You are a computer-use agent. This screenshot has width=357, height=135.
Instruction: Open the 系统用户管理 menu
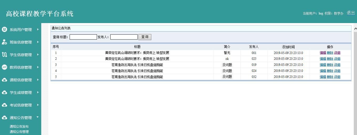(20, 30)
